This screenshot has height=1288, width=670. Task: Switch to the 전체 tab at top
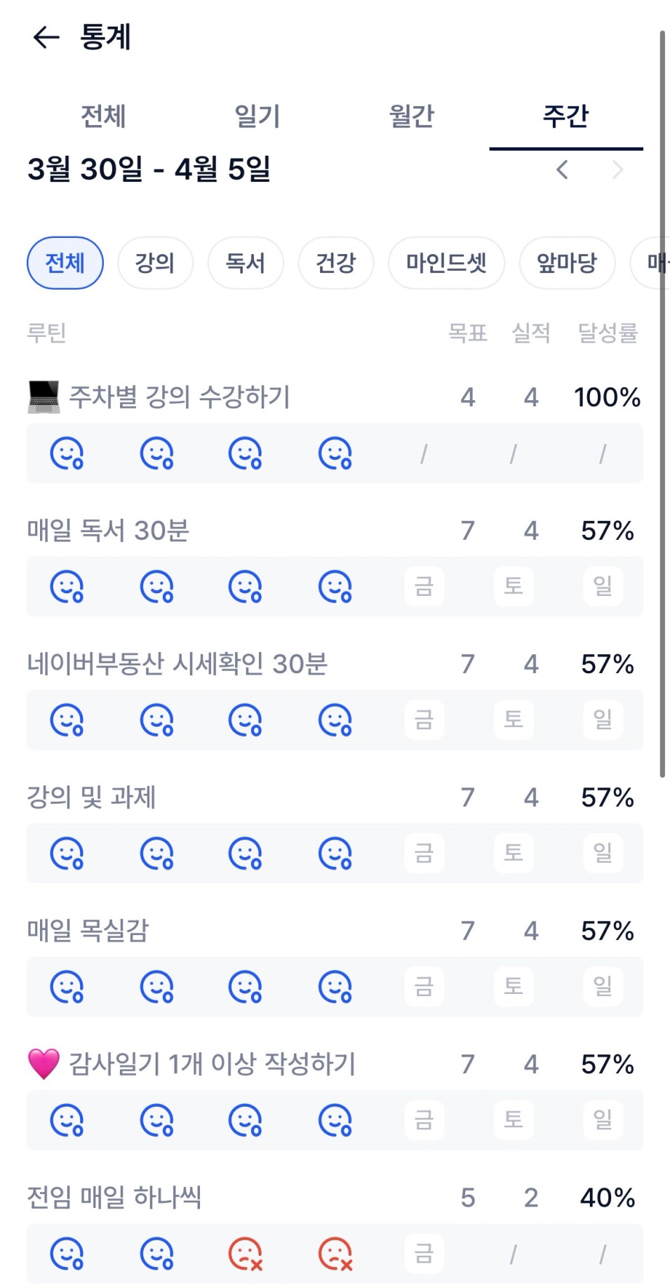coord(103,117)
